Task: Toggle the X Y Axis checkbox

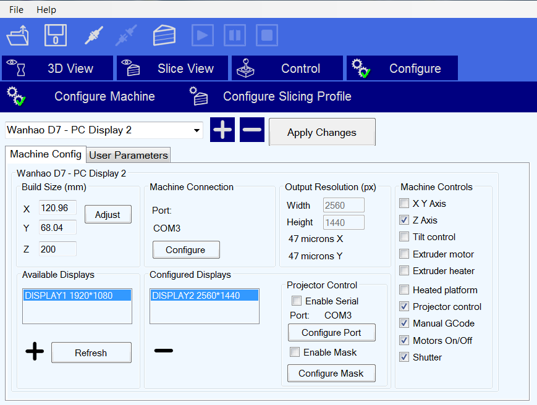Action: [404, 203]
